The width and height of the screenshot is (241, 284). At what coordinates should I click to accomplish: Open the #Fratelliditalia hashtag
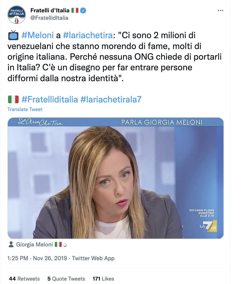coord(50,100)
